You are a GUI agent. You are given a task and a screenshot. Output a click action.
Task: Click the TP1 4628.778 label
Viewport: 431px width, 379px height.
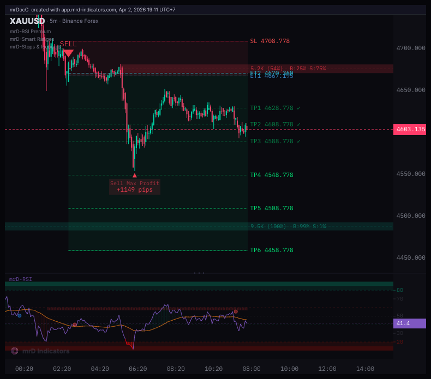(272, 108)
